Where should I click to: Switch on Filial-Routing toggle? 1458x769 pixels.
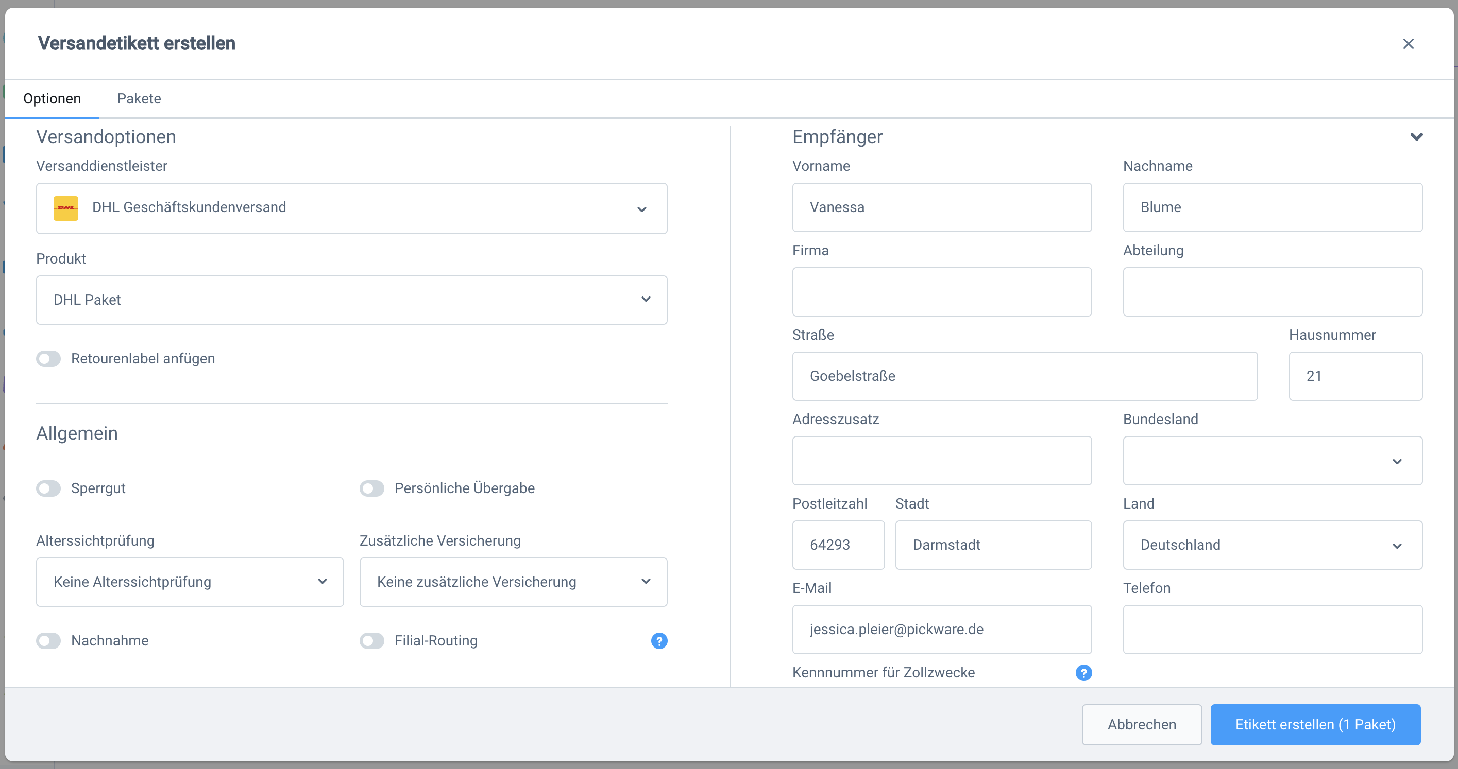click(372, 641)
